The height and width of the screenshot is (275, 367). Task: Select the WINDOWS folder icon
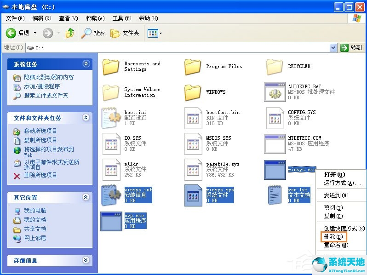click(193, 93)
